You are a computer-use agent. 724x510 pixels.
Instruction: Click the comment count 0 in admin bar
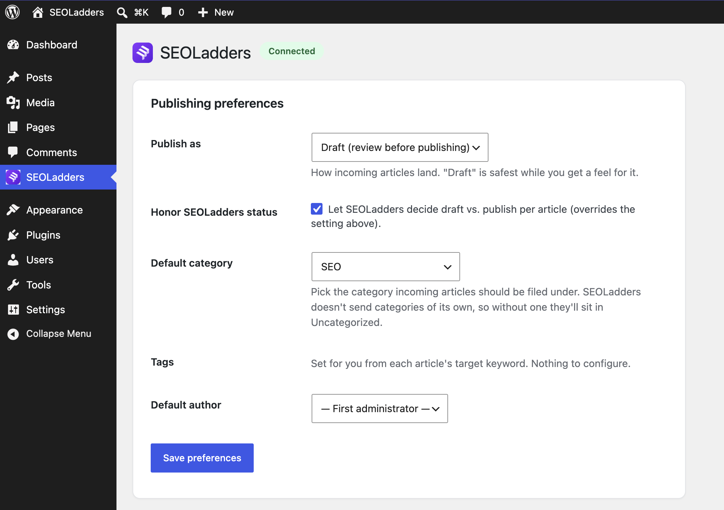181,13
